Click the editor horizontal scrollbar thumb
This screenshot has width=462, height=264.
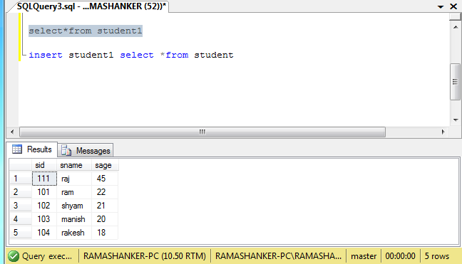[202, 132]
